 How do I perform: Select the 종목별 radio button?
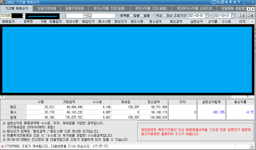118,16
